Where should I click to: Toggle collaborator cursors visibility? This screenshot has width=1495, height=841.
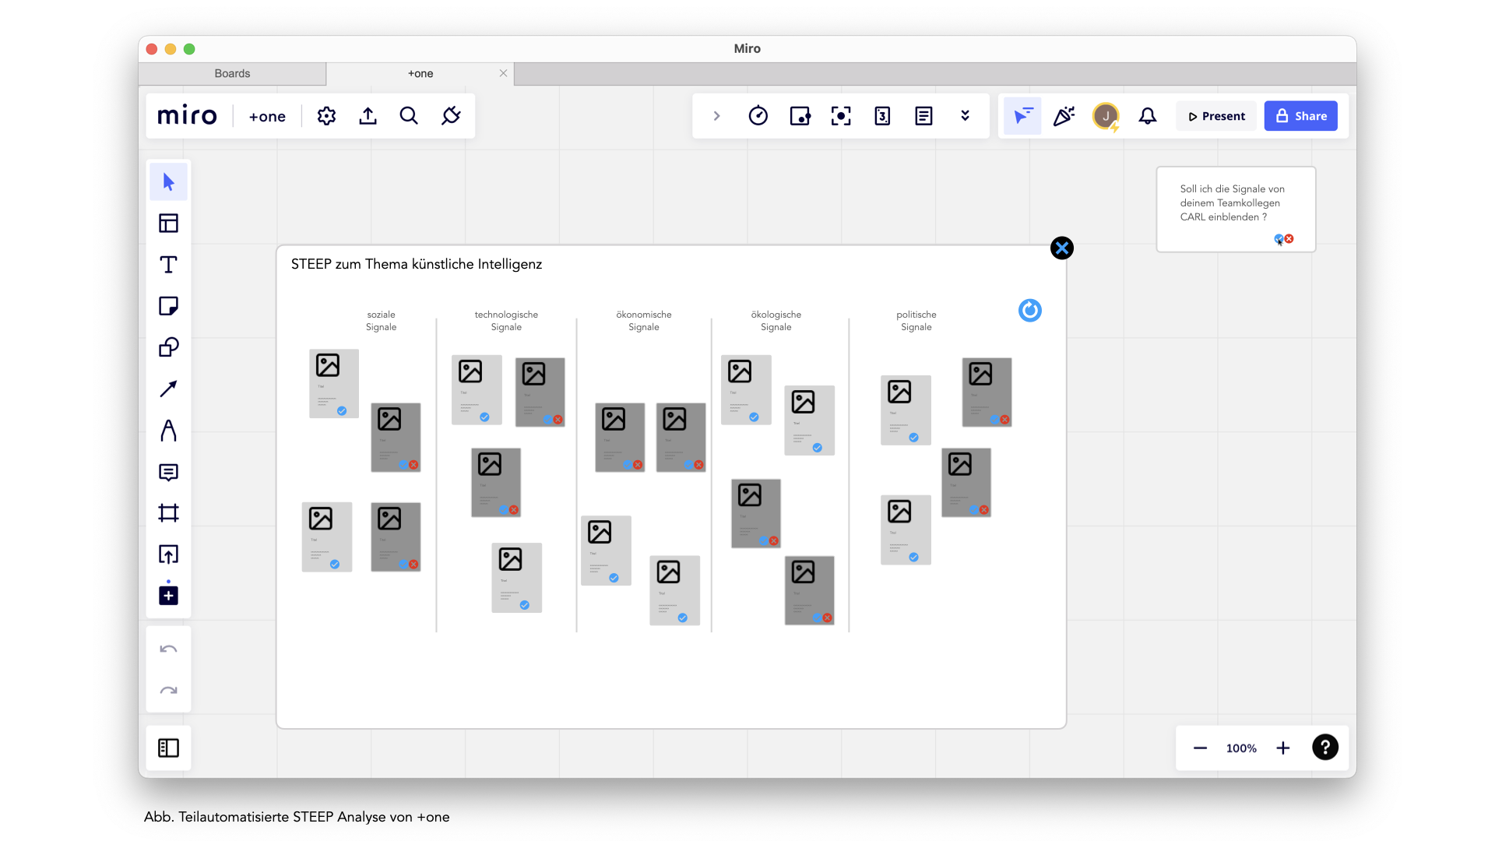(x=1022, y=116)
